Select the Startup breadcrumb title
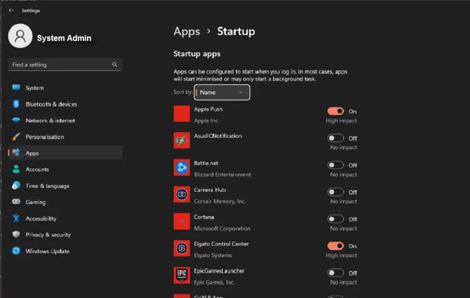This screenshot has width=470, height=298. 236,31
